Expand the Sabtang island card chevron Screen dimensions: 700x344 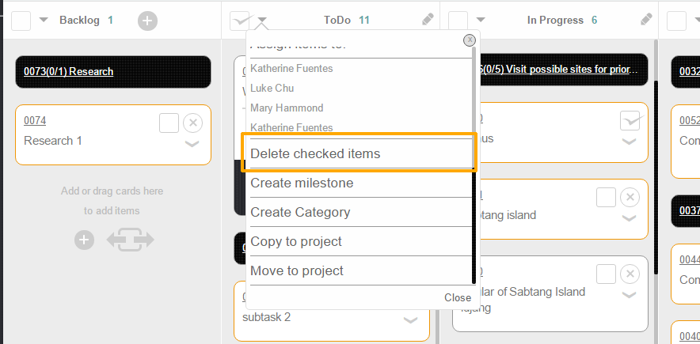point(629,218)
